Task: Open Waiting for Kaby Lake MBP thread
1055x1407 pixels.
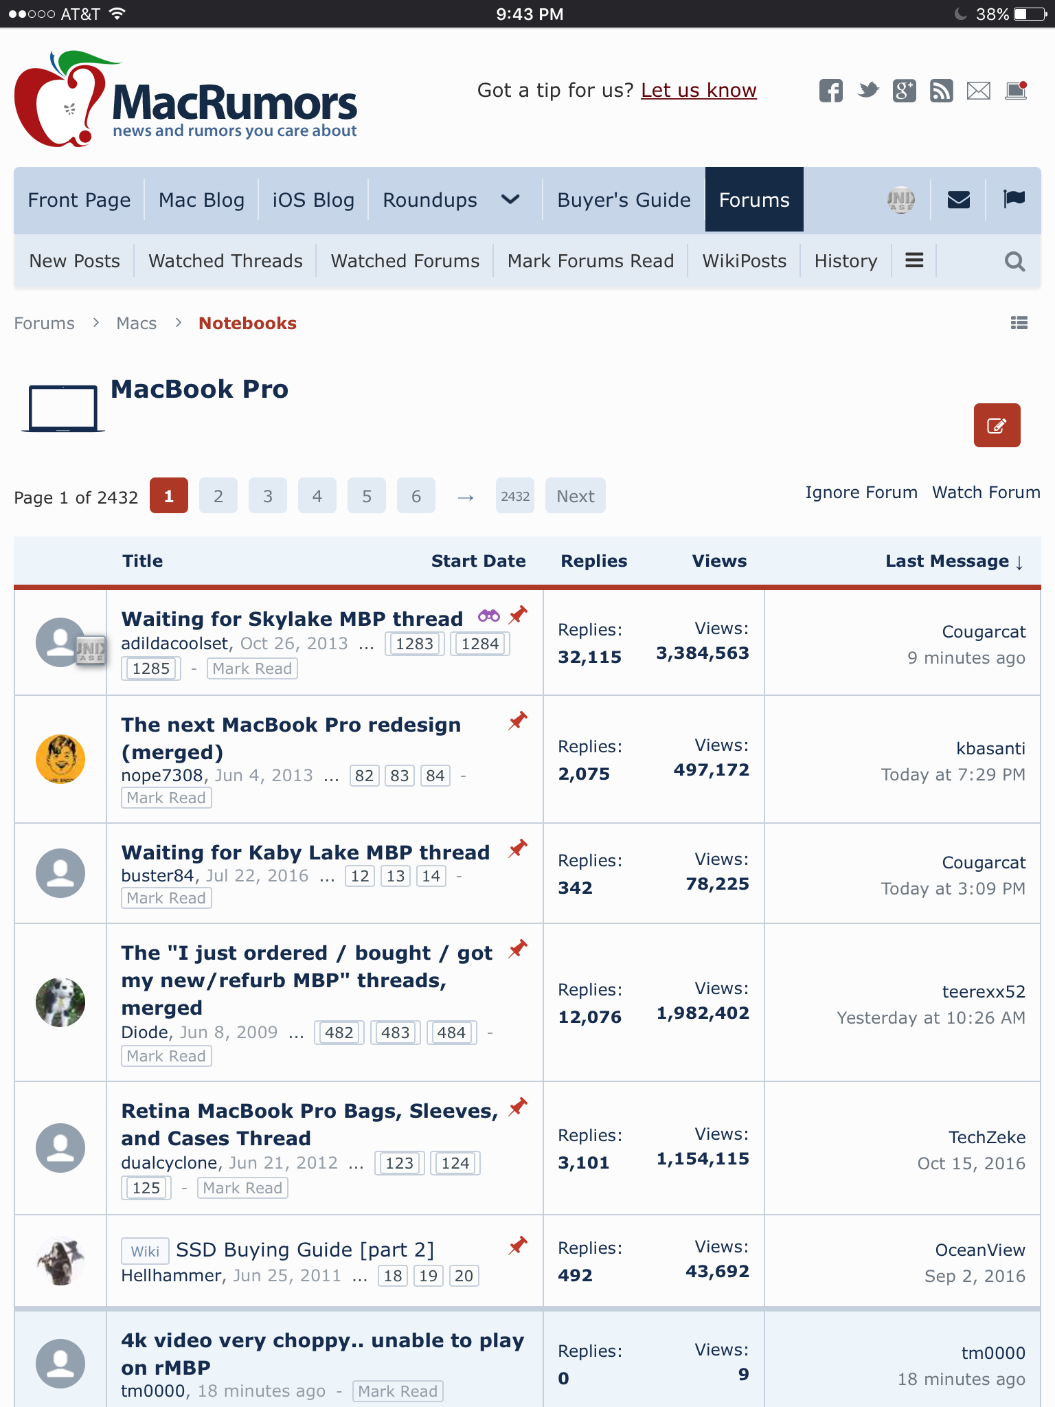Action: (306, 853)
